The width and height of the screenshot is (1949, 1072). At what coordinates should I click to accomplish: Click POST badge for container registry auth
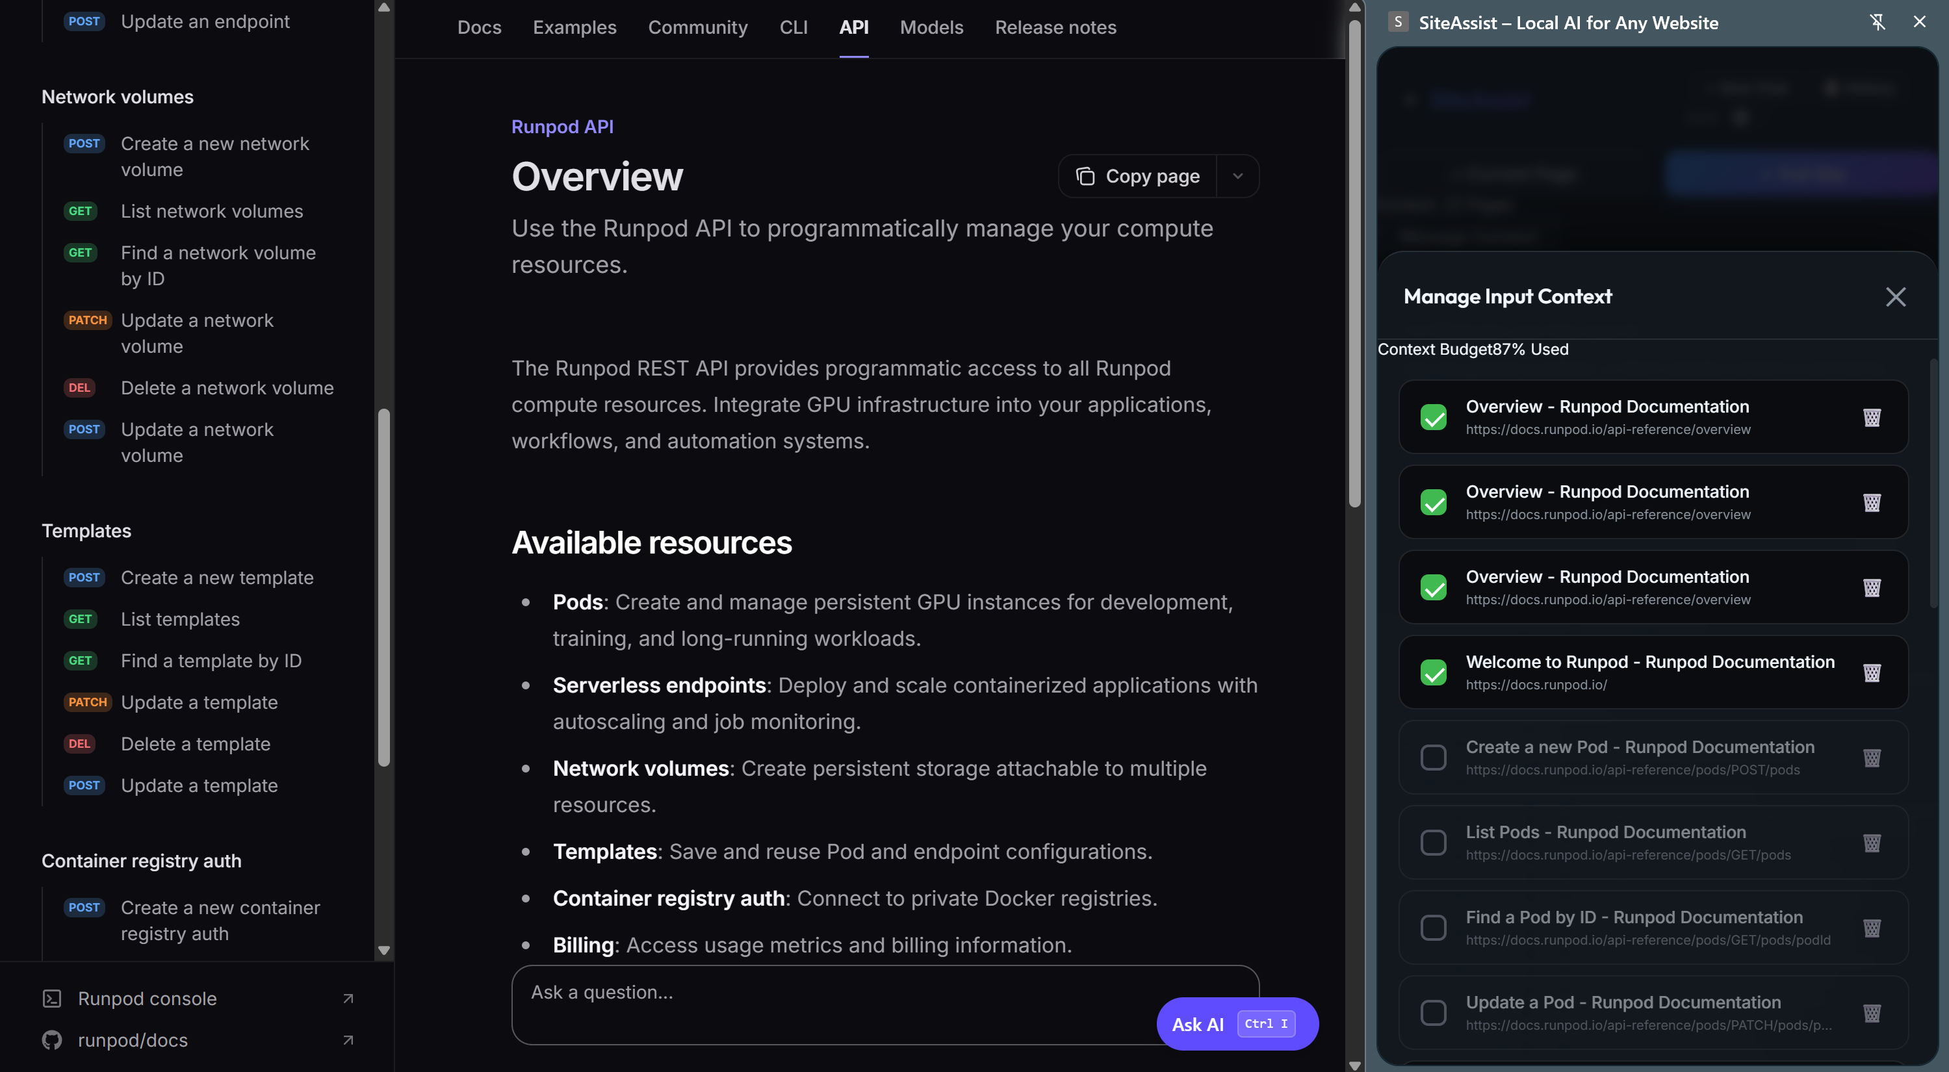[x=84, y=907]
